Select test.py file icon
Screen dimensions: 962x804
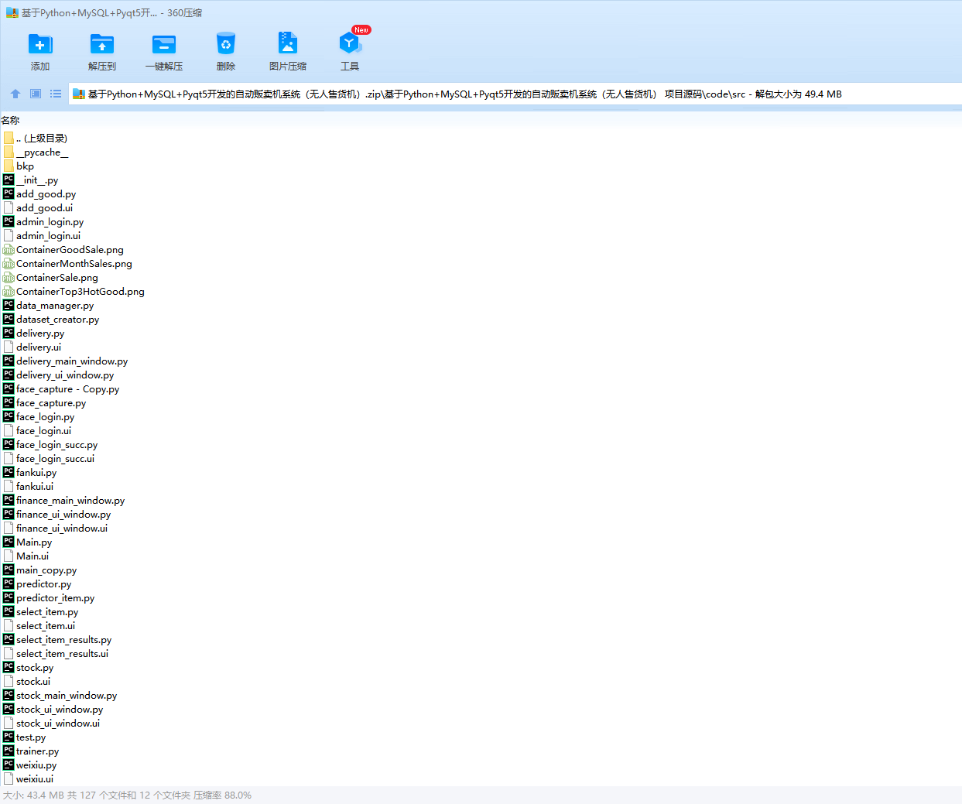(9, 737)
